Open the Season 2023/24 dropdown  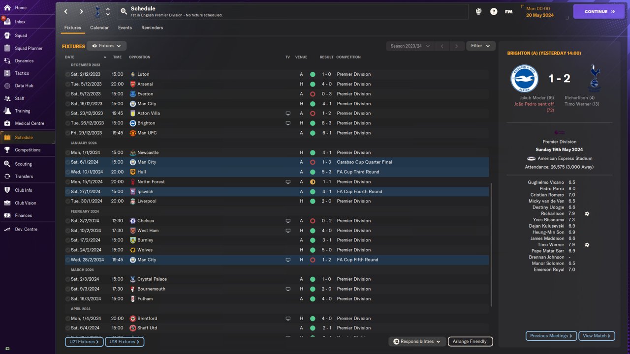(409, 46)
